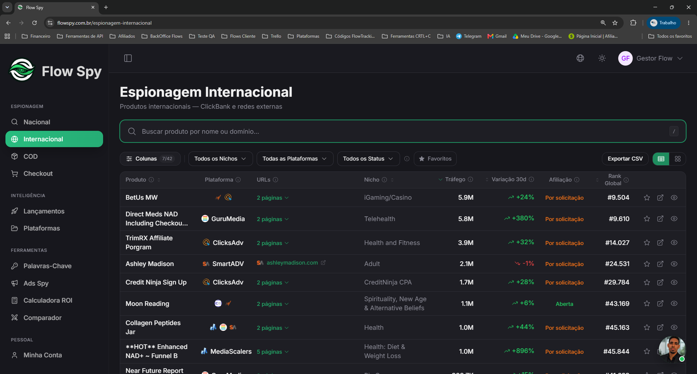Viewport: 697px width, 374px height.
Task: Sort table by Produto column header
Action: click(136, 180)
